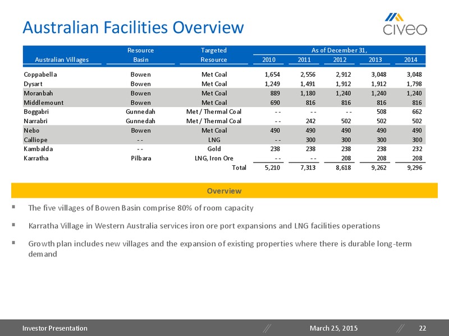
Task: Select the Middlemount village row name
Action: (44, 102)
